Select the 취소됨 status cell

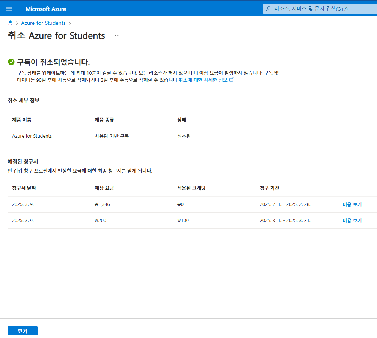184,136
